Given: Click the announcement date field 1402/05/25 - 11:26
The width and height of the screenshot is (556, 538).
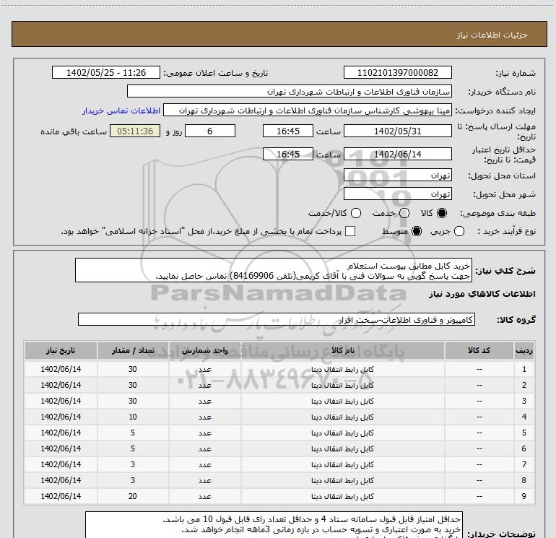Looking at the screenshot, I should (106, 72).
